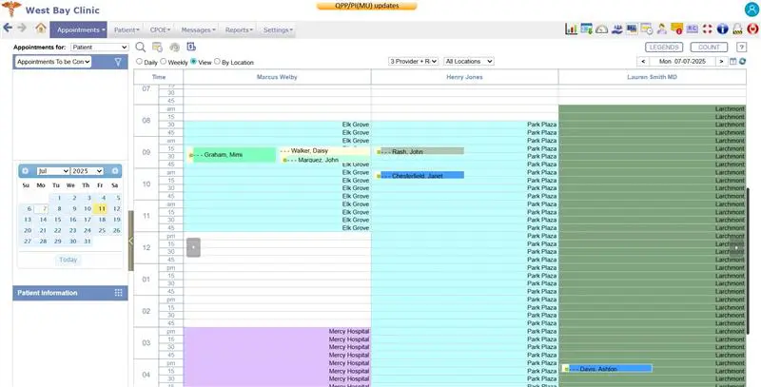Viewport: 761px width, 387px height.
Task: Click Lauren Smith MD column header
Action: [x=652, y=77]
